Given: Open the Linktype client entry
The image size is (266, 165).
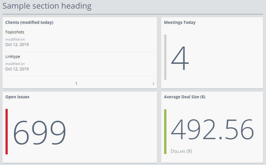Looking at the screenshot, I should pyautogui.click(x=13, y=57).
